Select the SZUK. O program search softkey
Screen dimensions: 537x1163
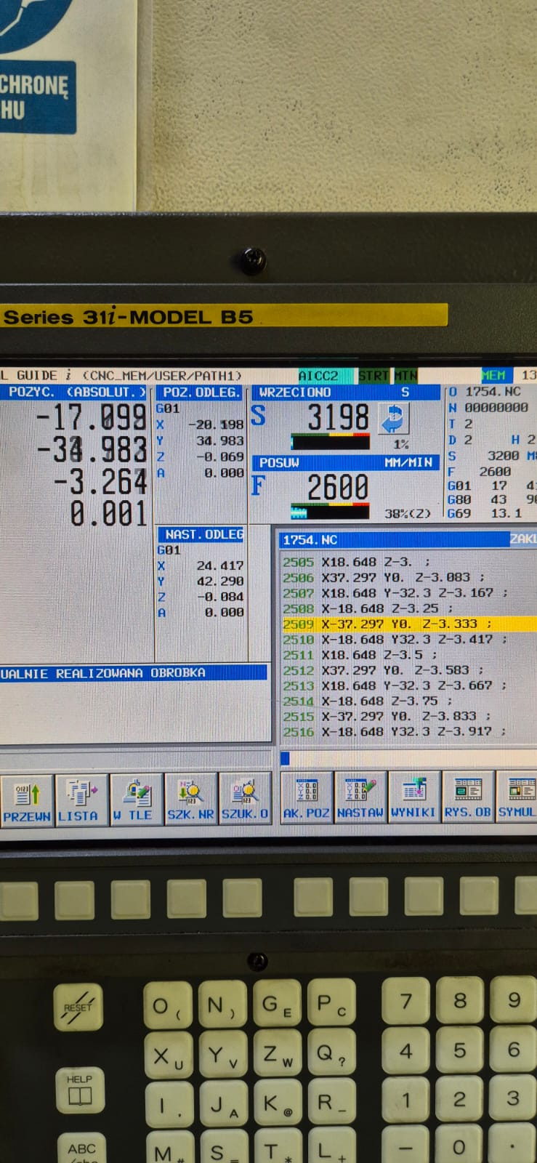point(245,799)
